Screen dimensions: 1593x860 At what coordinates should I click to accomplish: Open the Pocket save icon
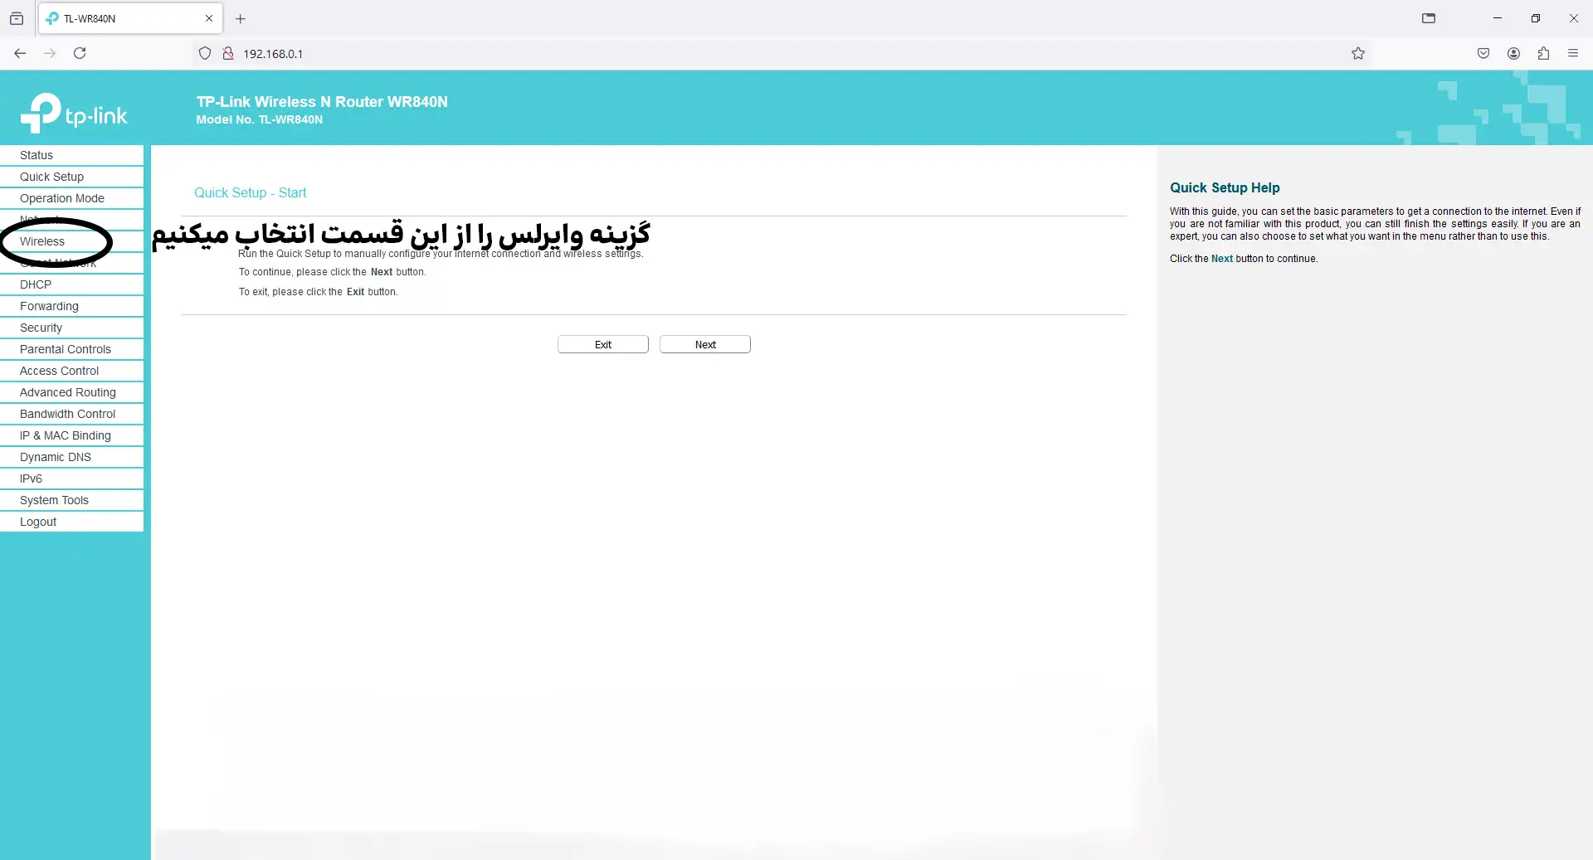click(1483, 53)
